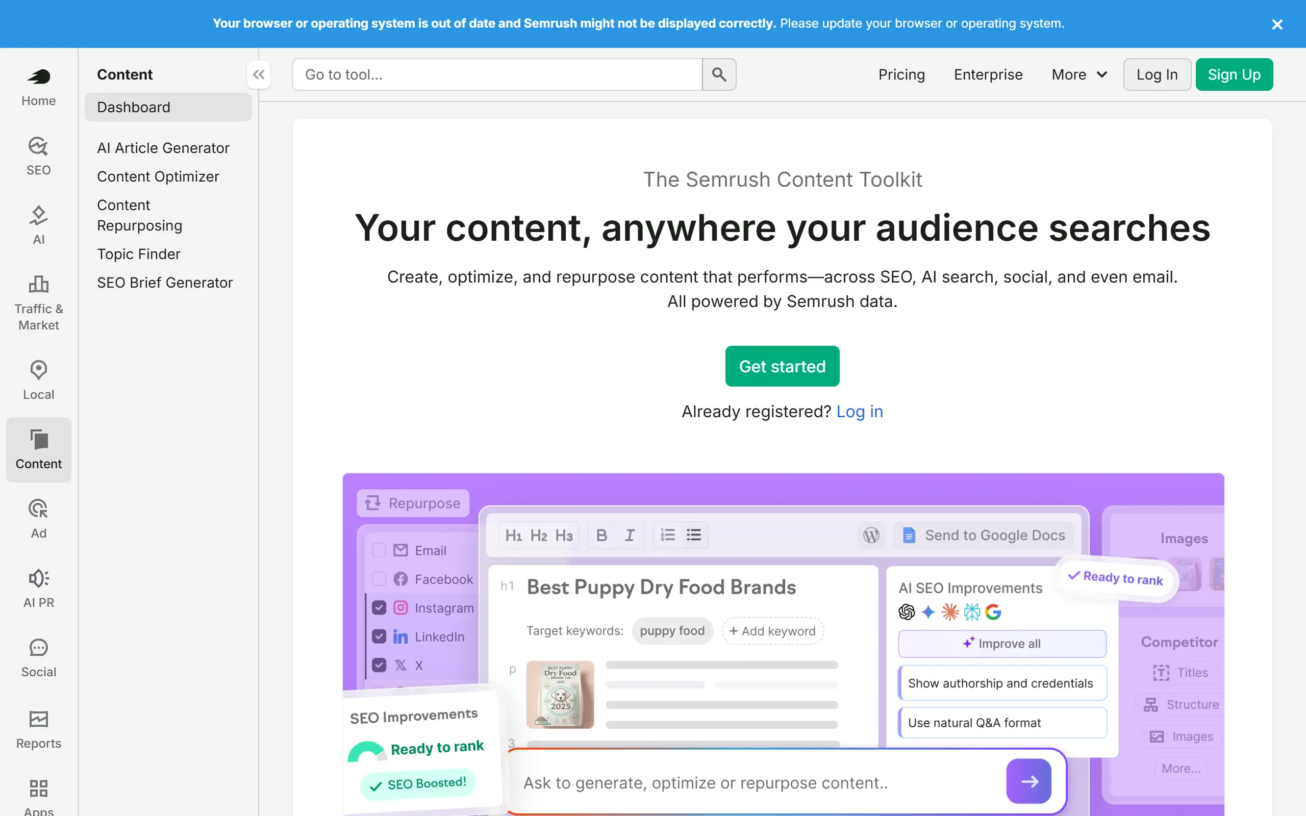This screenshot has height=816, width=1306.
Task: Click the Get started button
Action: [x=782, y=367]
